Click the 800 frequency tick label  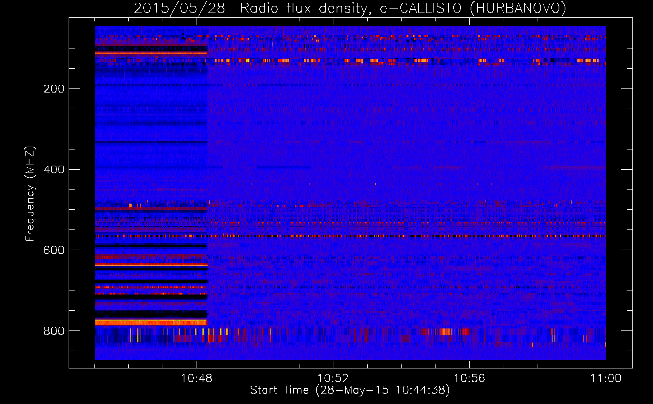coord(54,331)
